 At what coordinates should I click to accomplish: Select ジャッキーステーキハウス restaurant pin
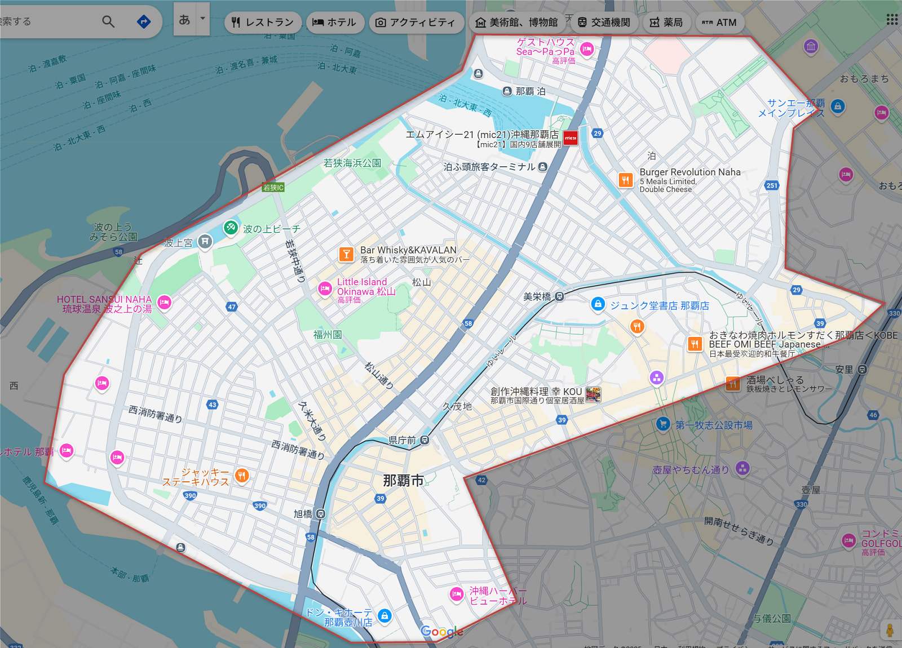coord(242,476)
